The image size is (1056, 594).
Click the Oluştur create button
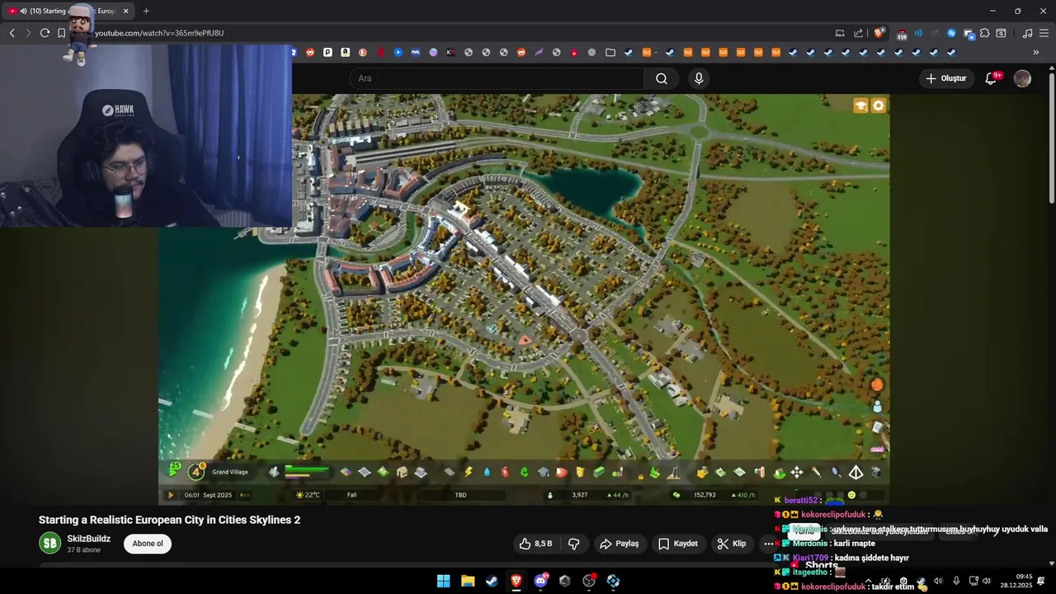click(946, 78)
